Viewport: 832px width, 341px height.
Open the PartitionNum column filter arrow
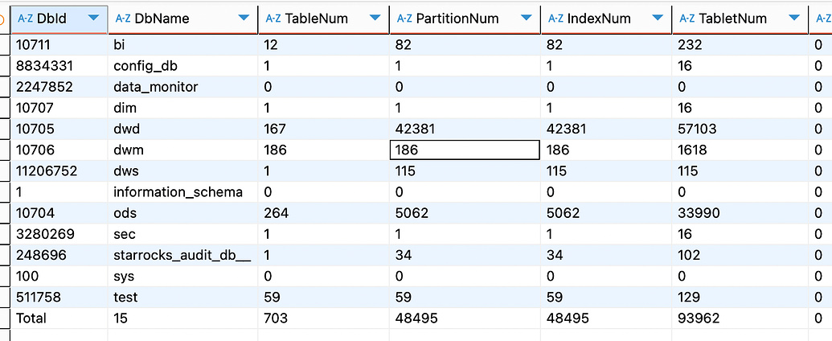527,18
